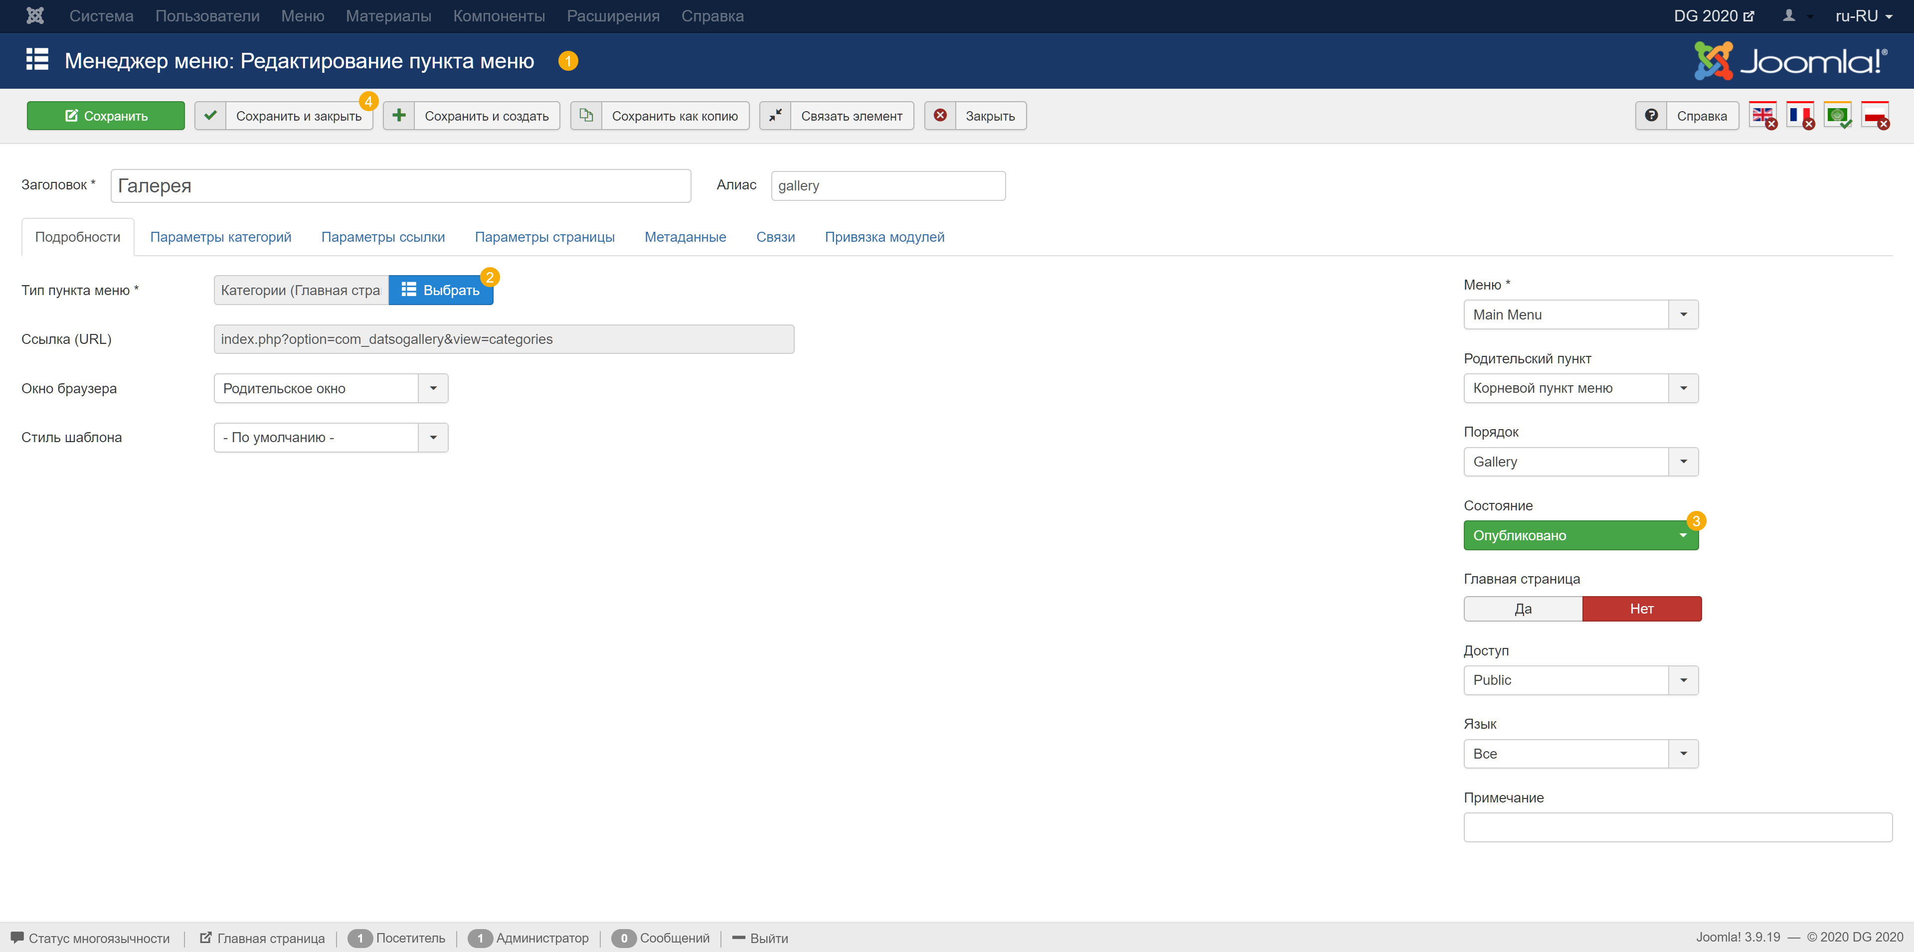This screenshot has height=952, width=1914.
Task: Click Сохранить и создать button
Action: [x=472, y=116]
